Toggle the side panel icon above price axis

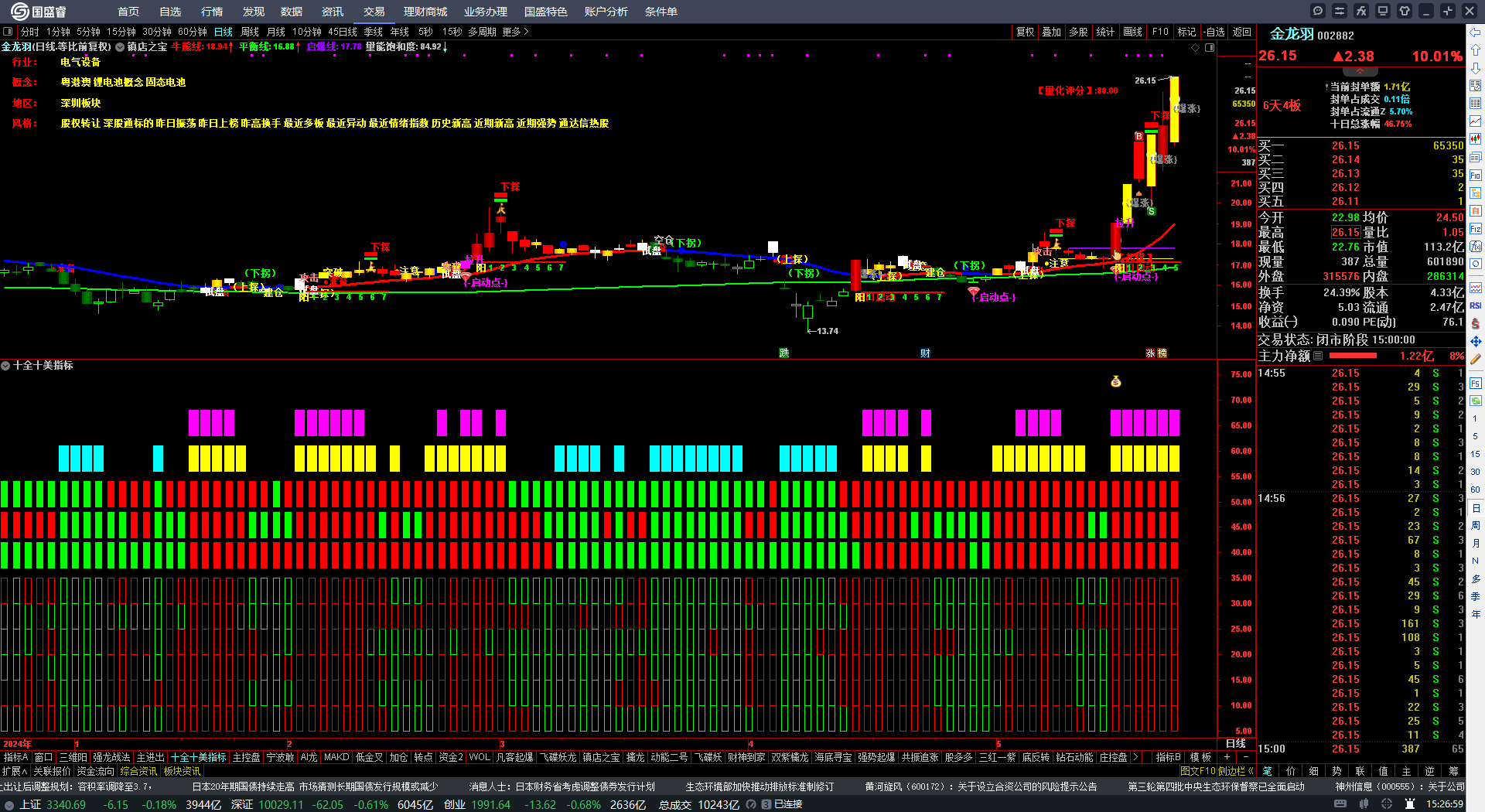click(x=1210, y=47)
